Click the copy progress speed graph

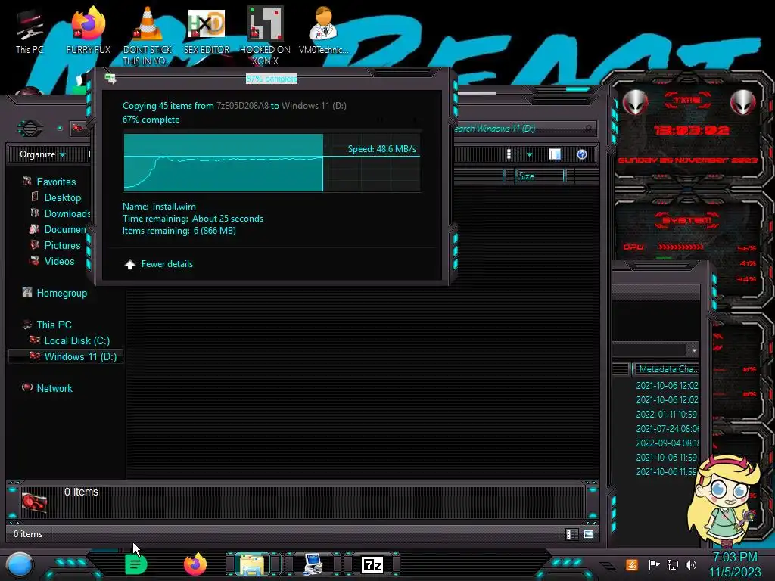pos(272,163)
